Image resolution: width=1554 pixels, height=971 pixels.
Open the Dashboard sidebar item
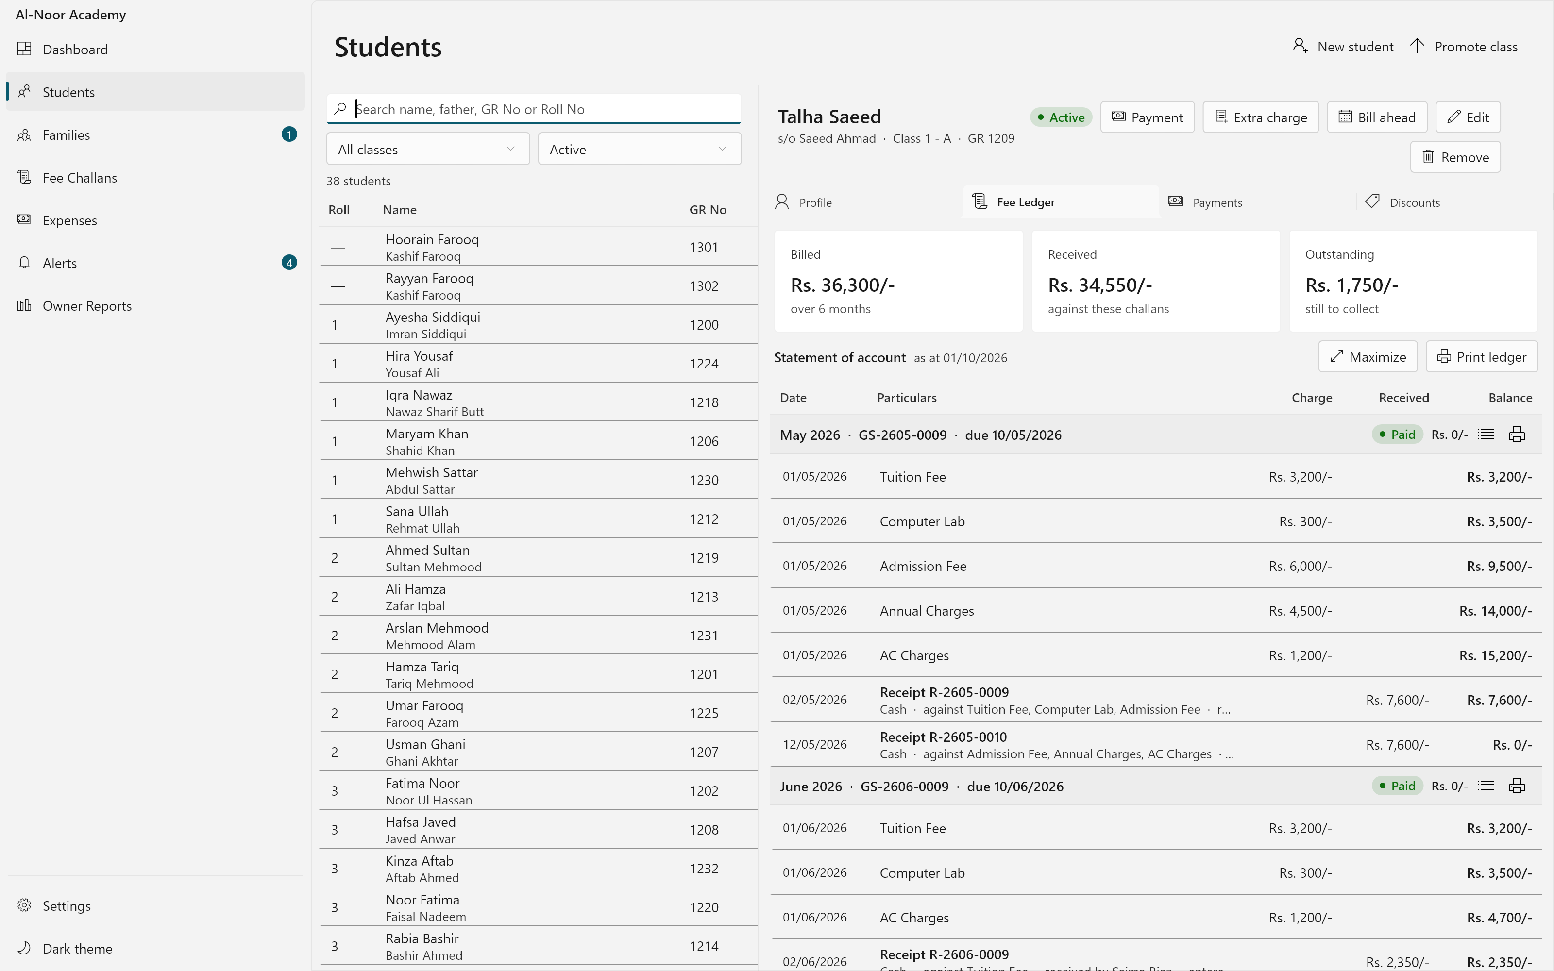(x=155, y=50)
